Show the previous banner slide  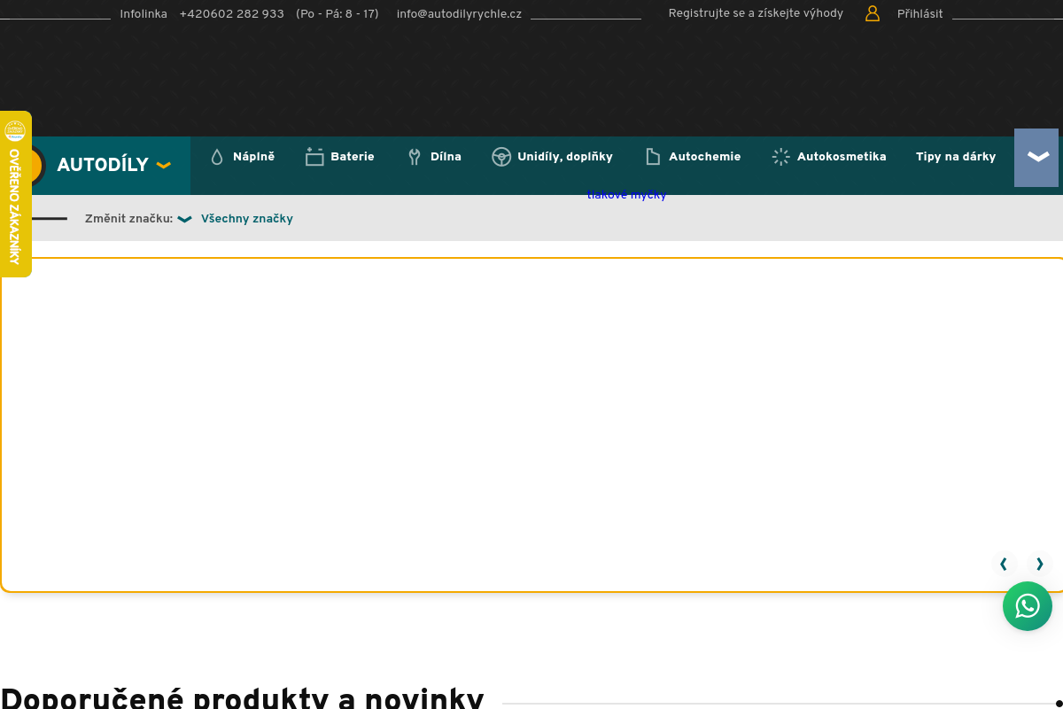coord(1003,564)
